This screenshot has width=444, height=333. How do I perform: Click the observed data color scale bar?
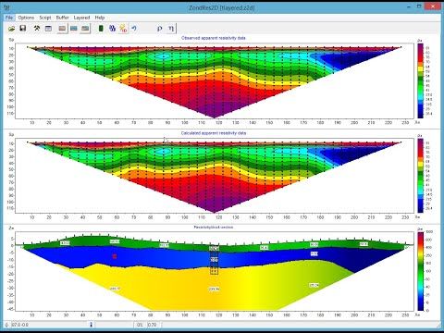(421, 80)
